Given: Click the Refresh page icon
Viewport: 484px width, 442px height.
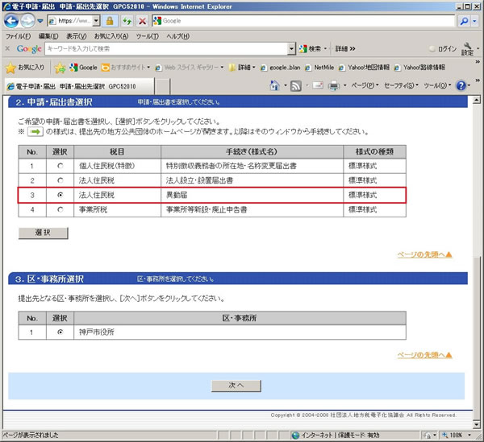Looking at the screenshot, I should point(127,21).
